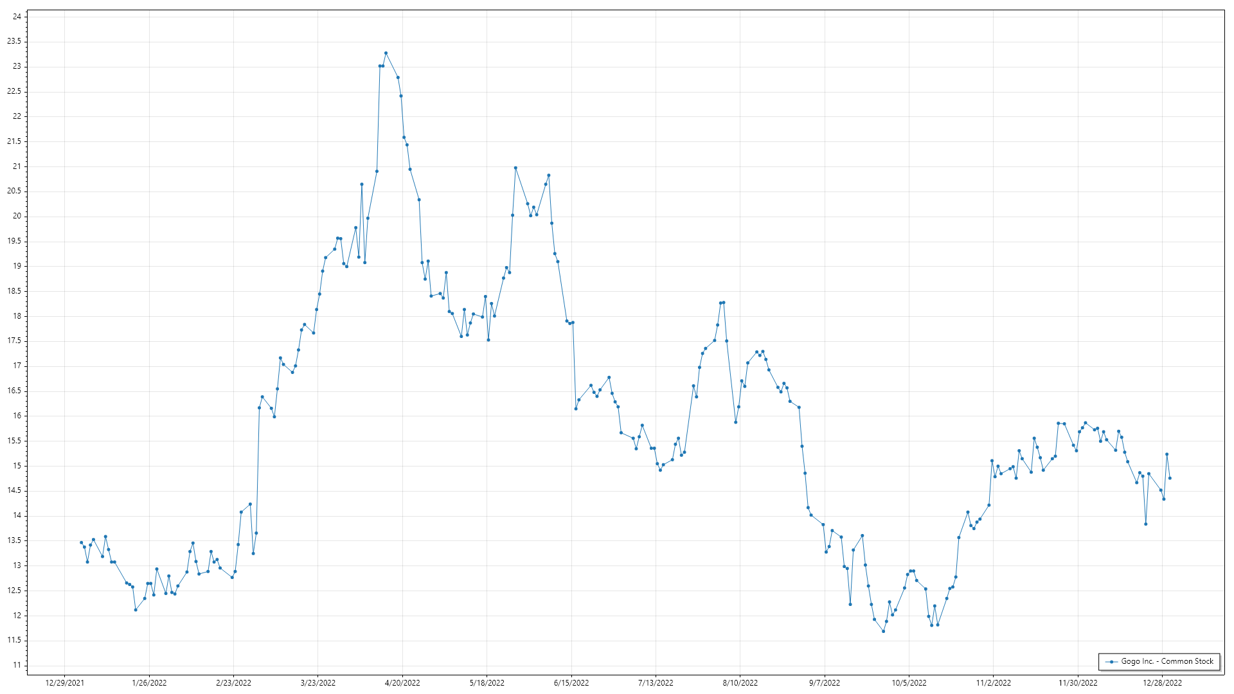Click the 9/7/2022 x-axis date label

[x=825, y=683]
